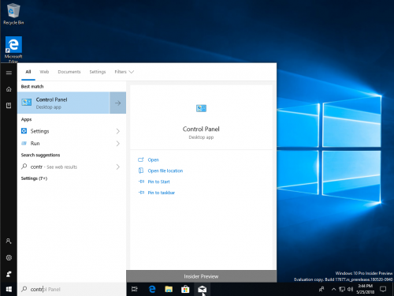The height and width of the screenshot is (296, 394).
Task: Show hidden tray icons chevron
Action: point(333,290)
